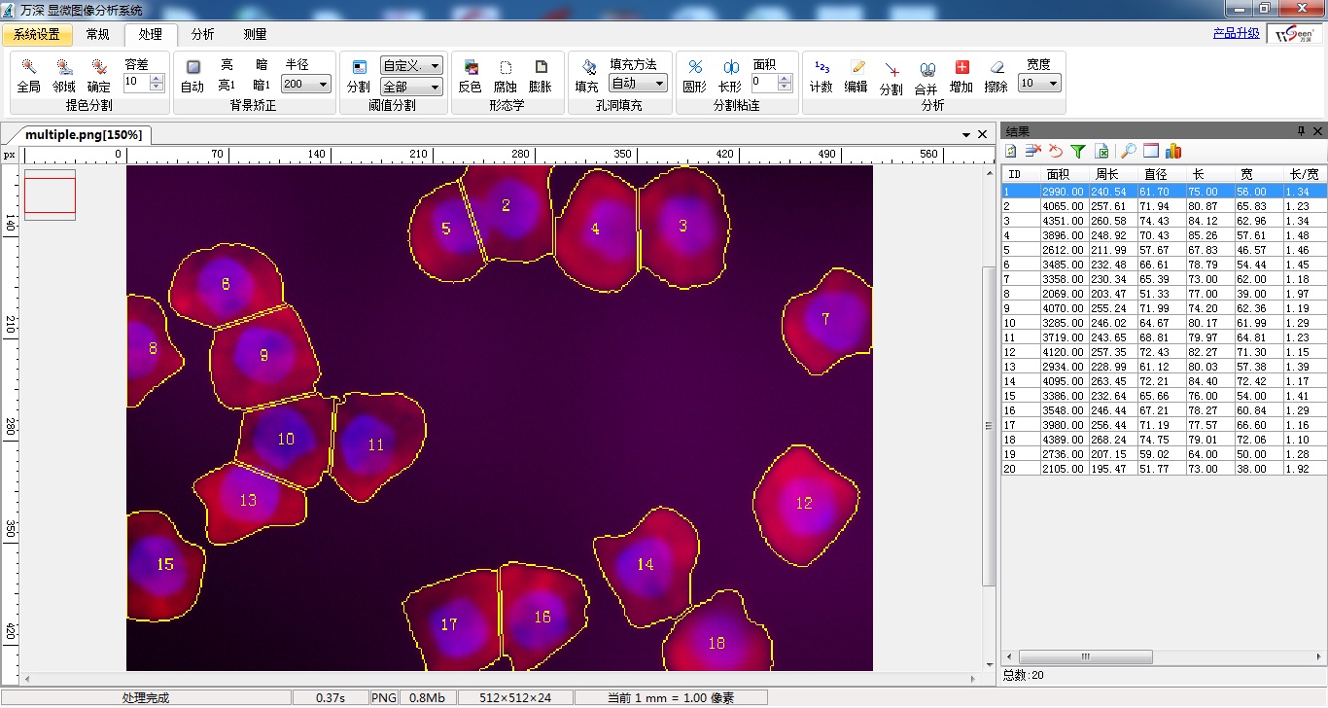1328x708 pixels.
Task: Close the 结果 panel
Action: click(1318, 131)
